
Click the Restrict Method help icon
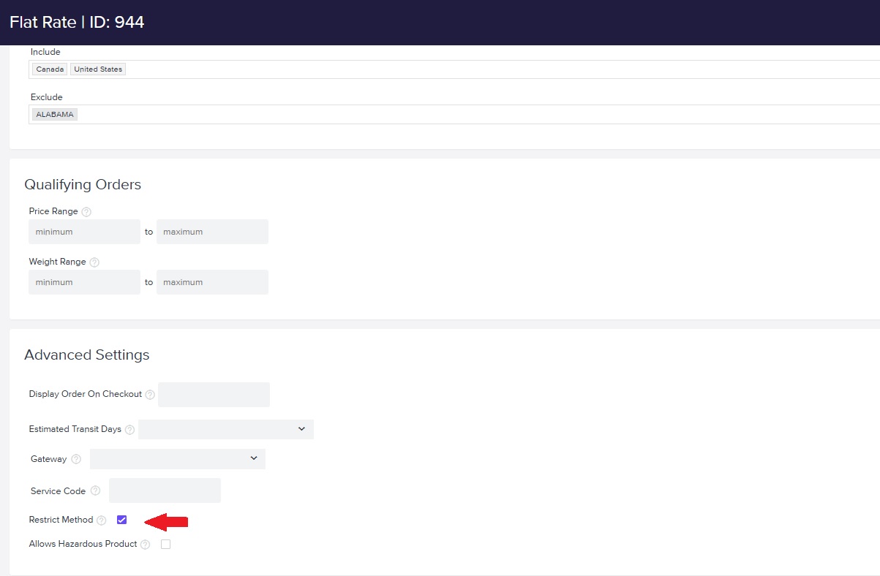pos(100,520)
